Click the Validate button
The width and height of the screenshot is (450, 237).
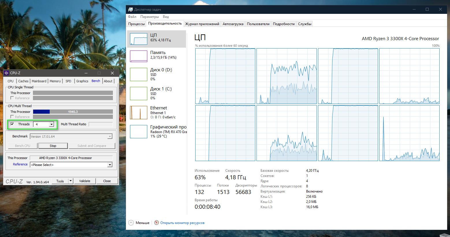[x=85, y=181]
